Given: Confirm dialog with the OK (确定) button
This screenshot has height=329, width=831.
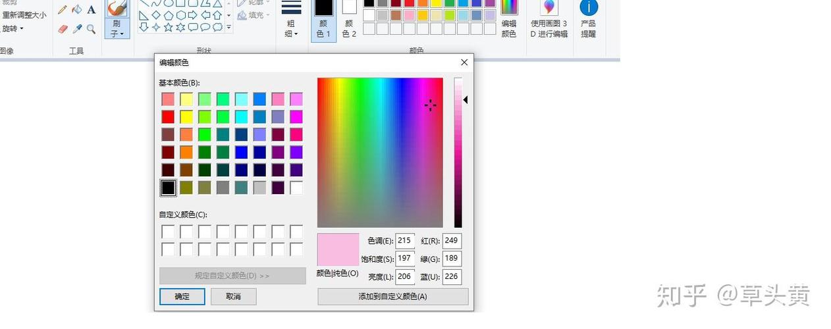Looking at the screenshot, I should (182, 297).
